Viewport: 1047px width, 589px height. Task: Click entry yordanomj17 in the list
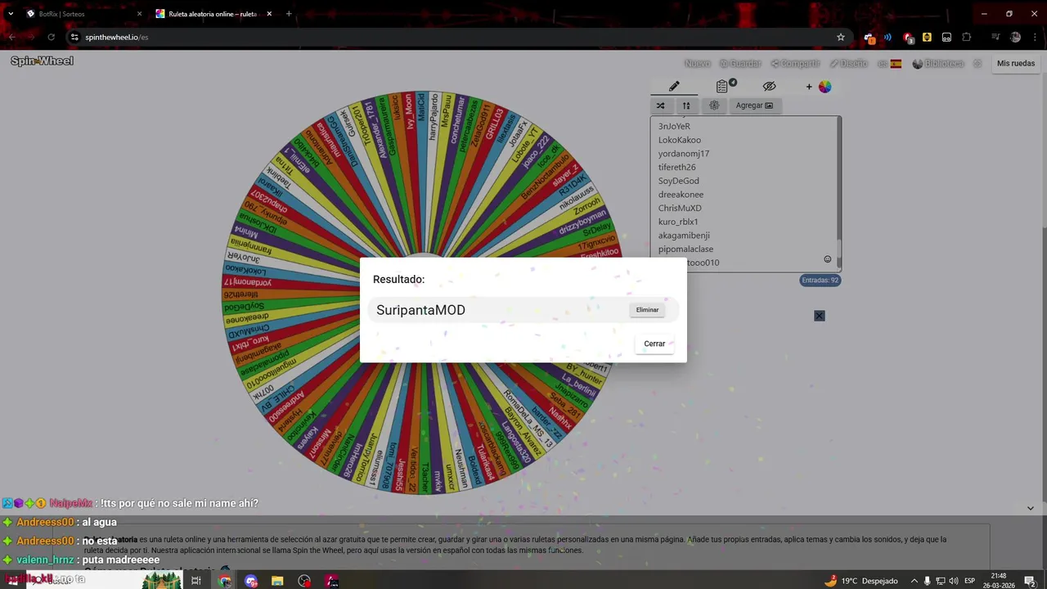(684, 154)
